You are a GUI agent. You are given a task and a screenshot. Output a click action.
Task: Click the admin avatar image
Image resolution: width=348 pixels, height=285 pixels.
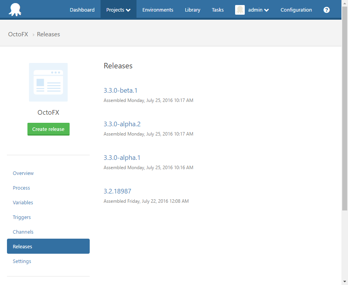click(240, 10)
